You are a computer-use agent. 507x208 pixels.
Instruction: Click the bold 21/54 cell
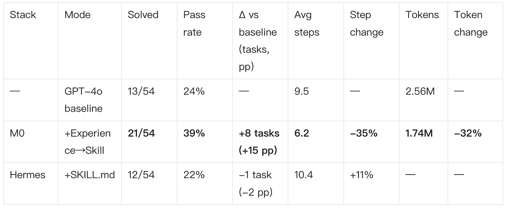coord(141,133)
